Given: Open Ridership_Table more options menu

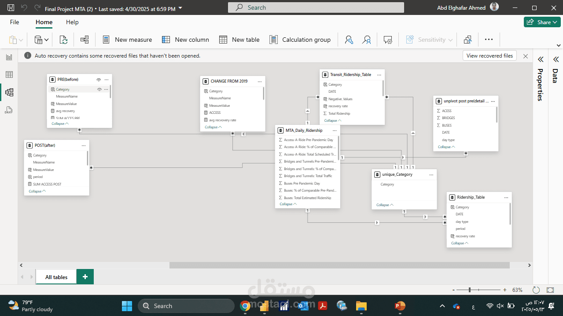Looking at the screenshot, I should [x=506, y=197].
